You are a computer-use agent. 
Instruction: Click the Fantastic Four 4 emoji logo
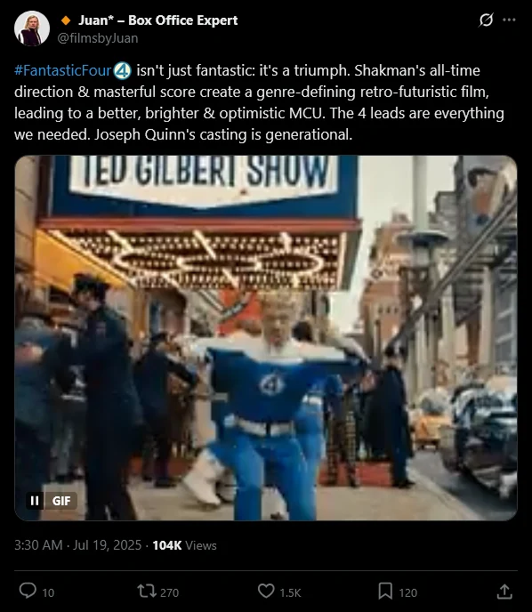[123, 70]
